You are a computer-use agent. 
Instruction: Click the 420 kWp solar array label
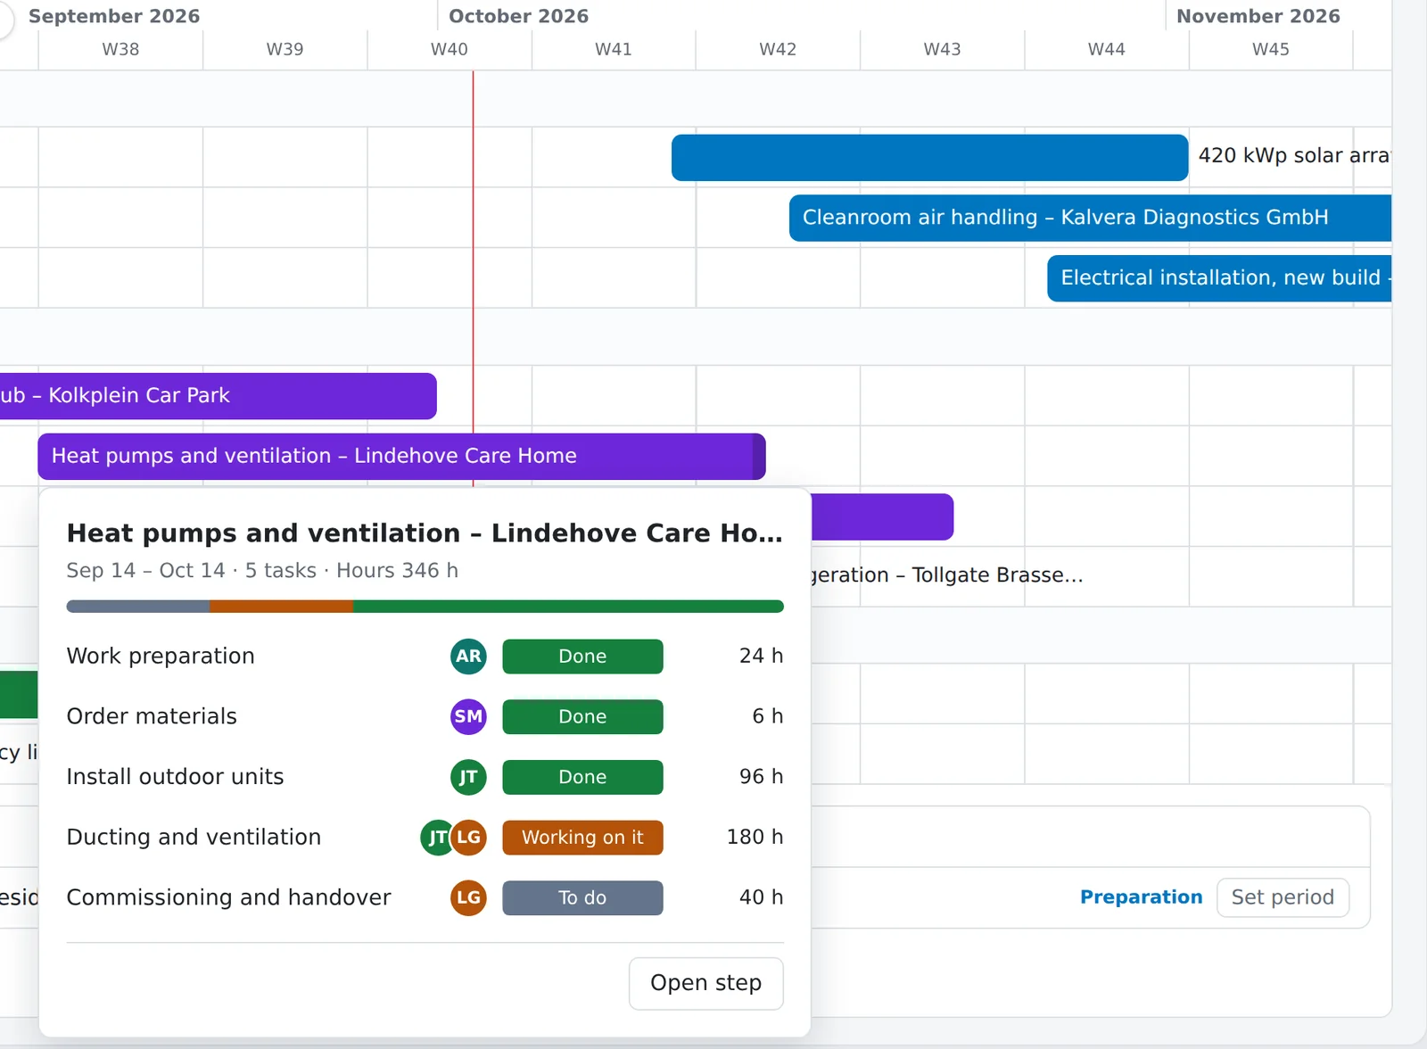click(1294, 156)
